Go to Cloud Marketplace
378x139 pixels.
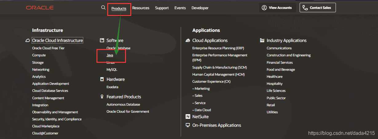(x=46, y=126)
